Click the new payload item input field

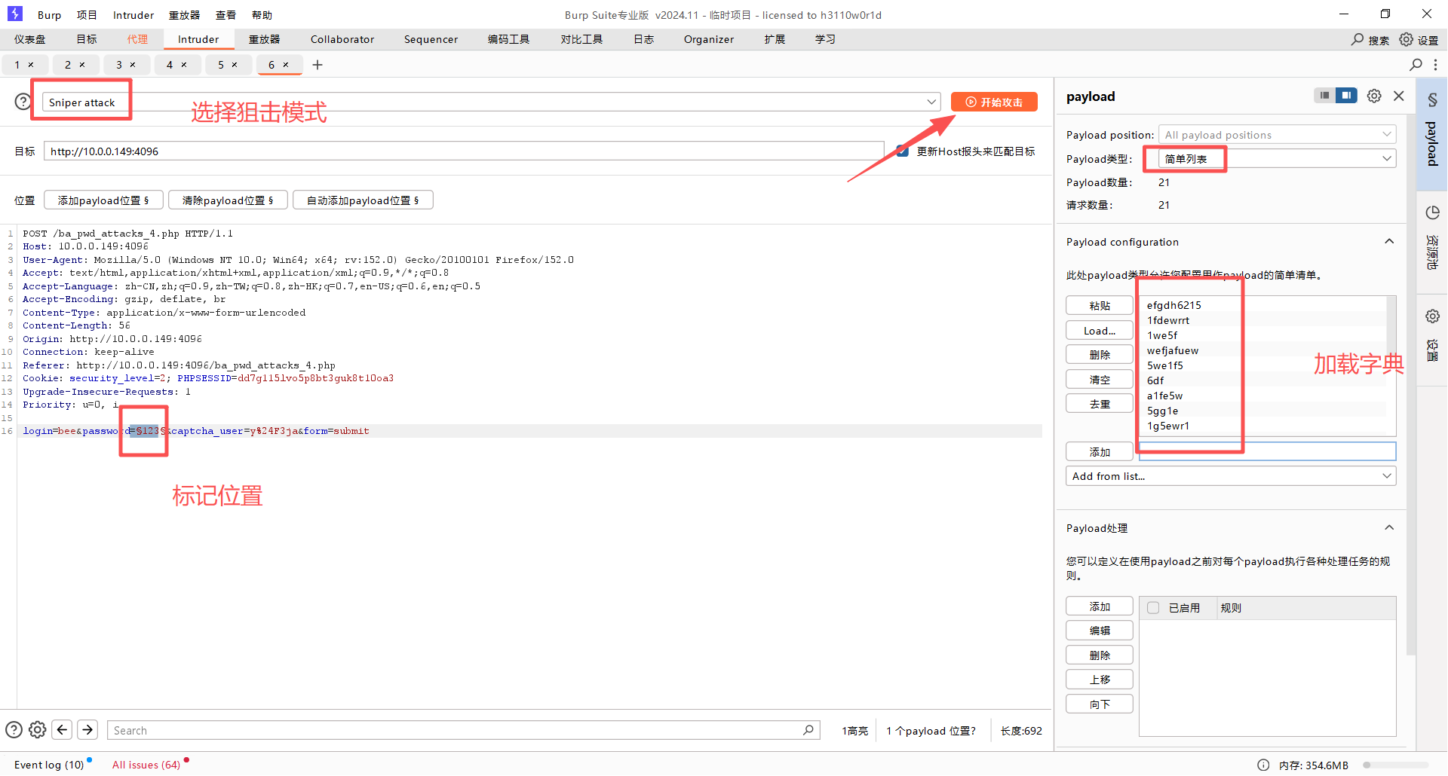[1267, 451]
